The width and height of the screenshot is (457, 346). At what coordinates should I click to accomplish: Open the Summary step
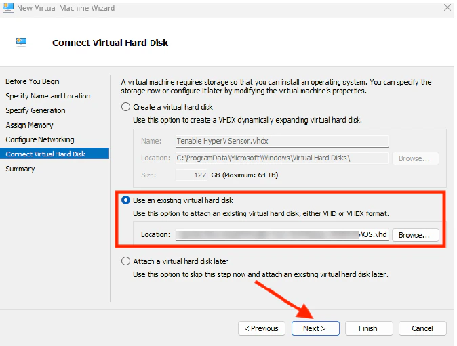20,169
